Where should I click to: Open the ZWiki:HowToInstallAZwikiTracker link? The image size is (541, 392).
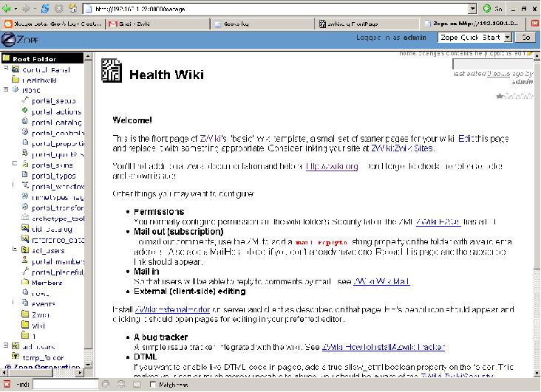click(x=384, y=347)
